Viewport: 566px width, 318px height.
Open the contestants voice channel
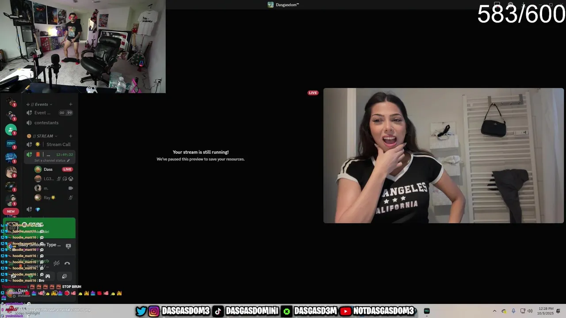pyautogui.click(x=50, y=123)
